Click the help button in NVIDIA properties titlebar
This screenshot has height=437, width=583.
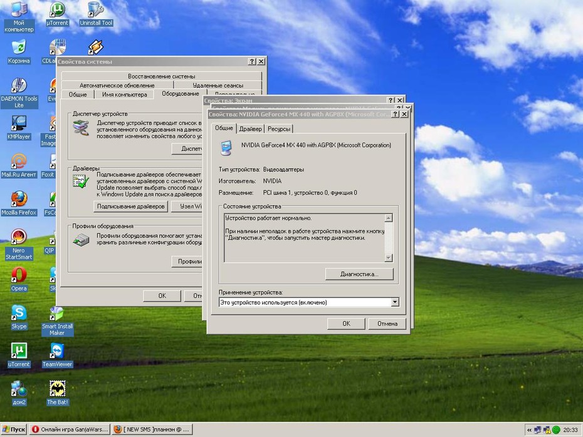395,114
